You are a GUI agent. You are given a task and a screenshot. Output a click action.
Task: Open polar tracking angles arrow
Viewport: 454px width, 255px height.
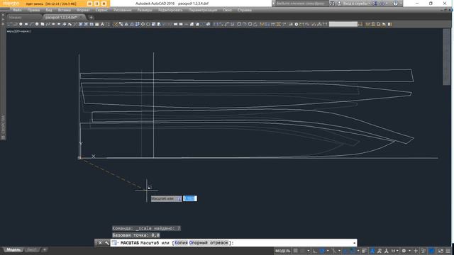[328, 251]
